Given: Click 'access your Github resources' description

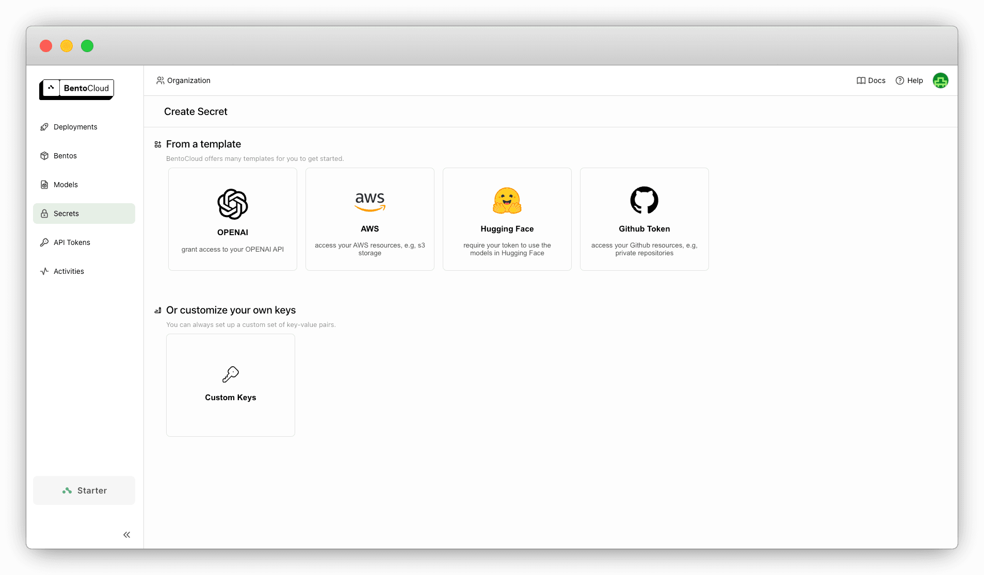Looking at the screenshot, I should tap(644, 249).
